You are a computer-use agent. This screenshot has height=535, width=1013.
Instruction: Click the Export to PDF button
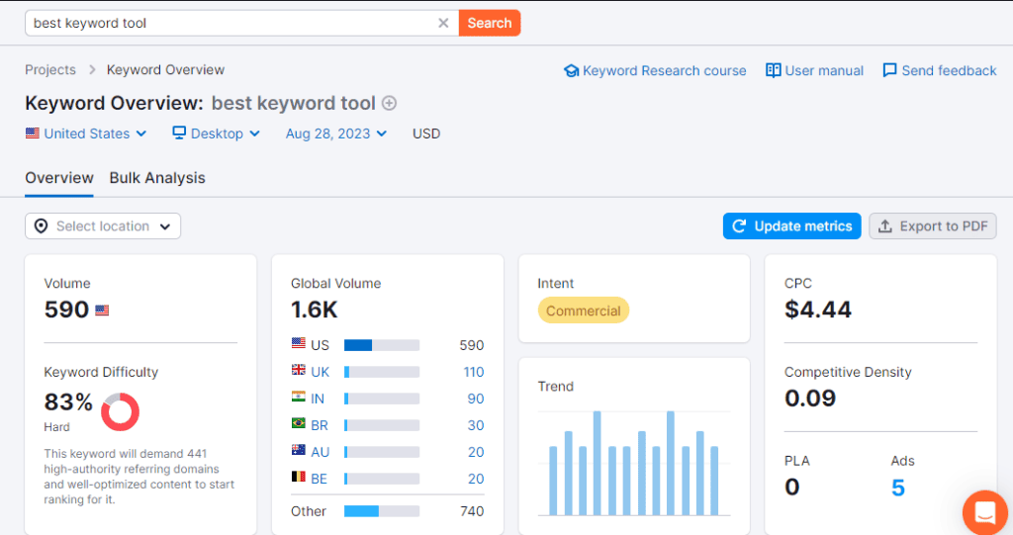coord(933,226)
